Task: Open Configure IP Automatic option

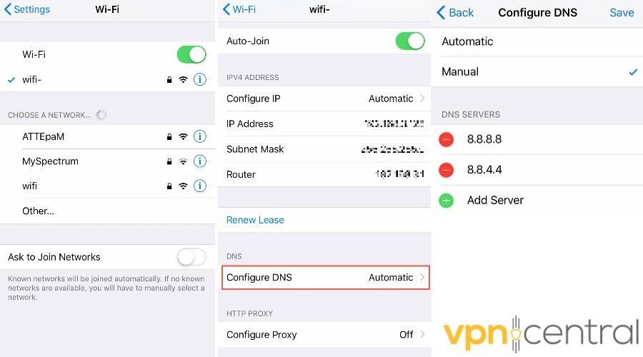Action: pos(324,99)
